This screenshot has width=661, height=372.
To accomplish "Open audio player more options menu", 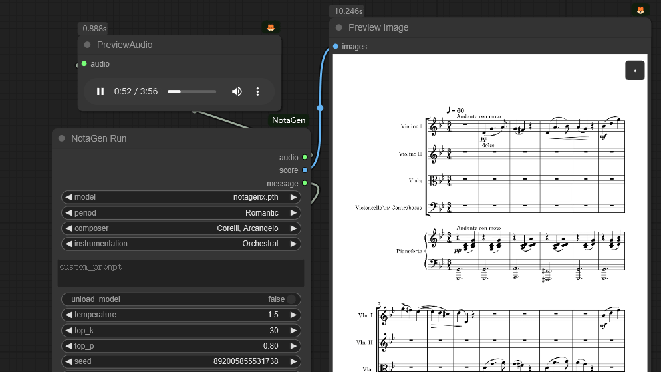I will coord(258,91).
